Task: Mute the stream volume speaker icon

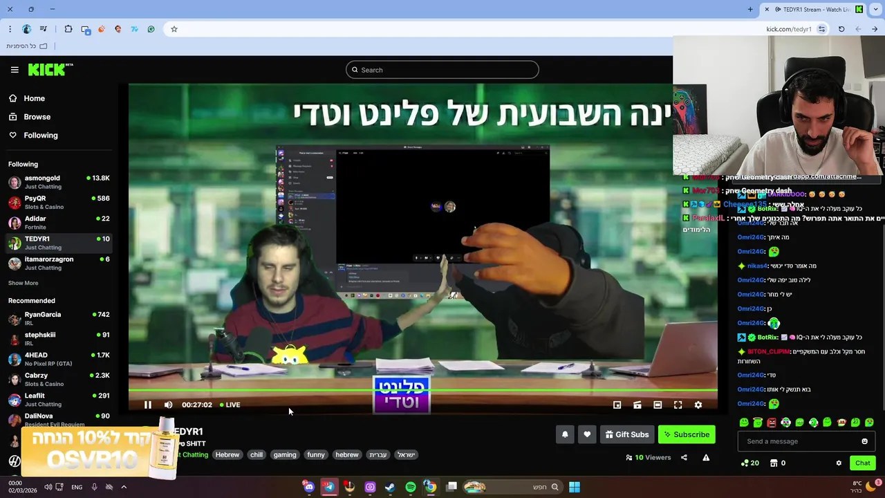Action: click(x=168, y=405)
